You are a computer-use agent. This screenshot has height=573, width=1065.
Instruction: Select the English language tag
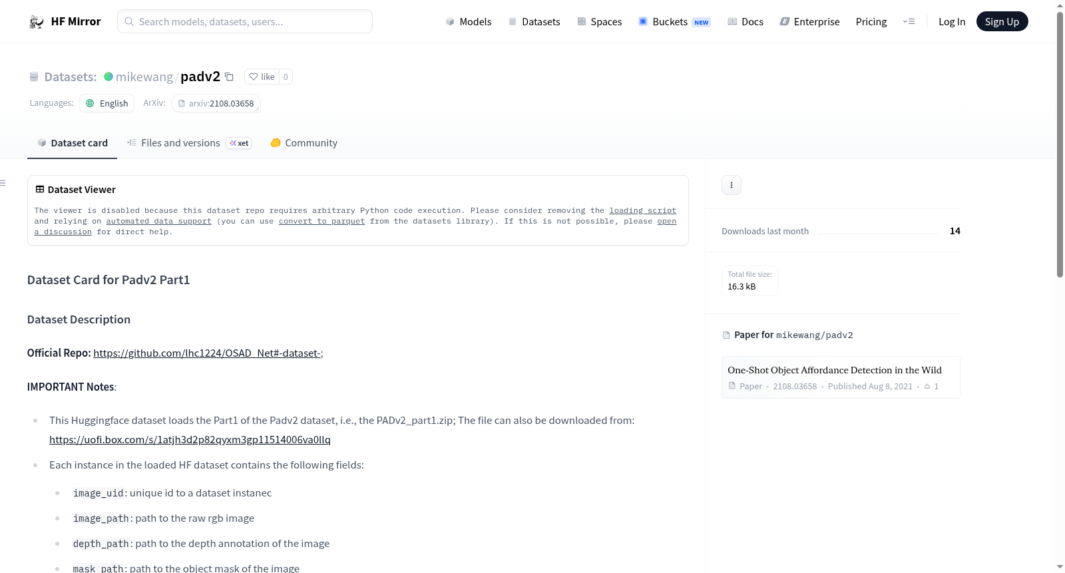coord(107,103)
